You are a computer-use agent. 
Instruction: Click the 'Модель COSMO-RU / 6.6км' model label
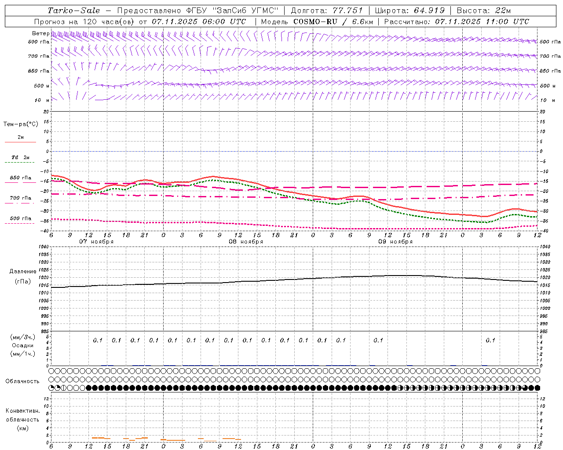317,22
